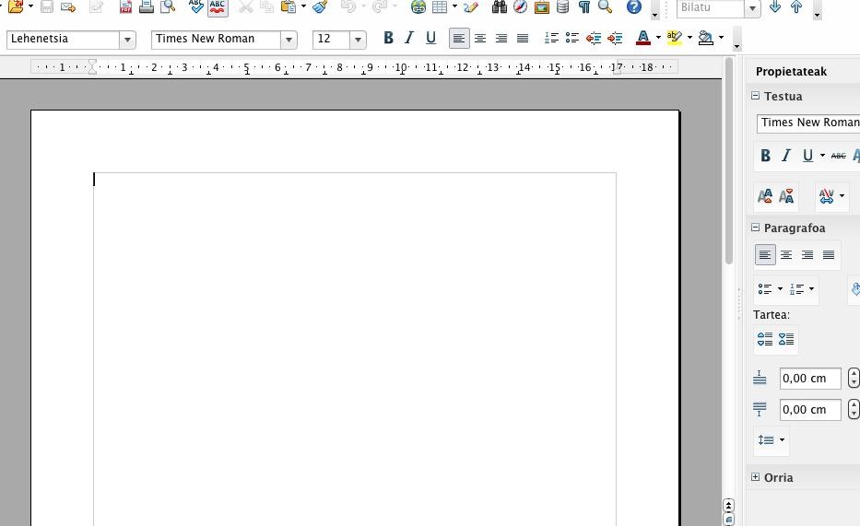The height and width of the screenshot is (526, 860).
Task: Open the Lehenetsia paragraph style dropdown
Action: coord(127,40)
